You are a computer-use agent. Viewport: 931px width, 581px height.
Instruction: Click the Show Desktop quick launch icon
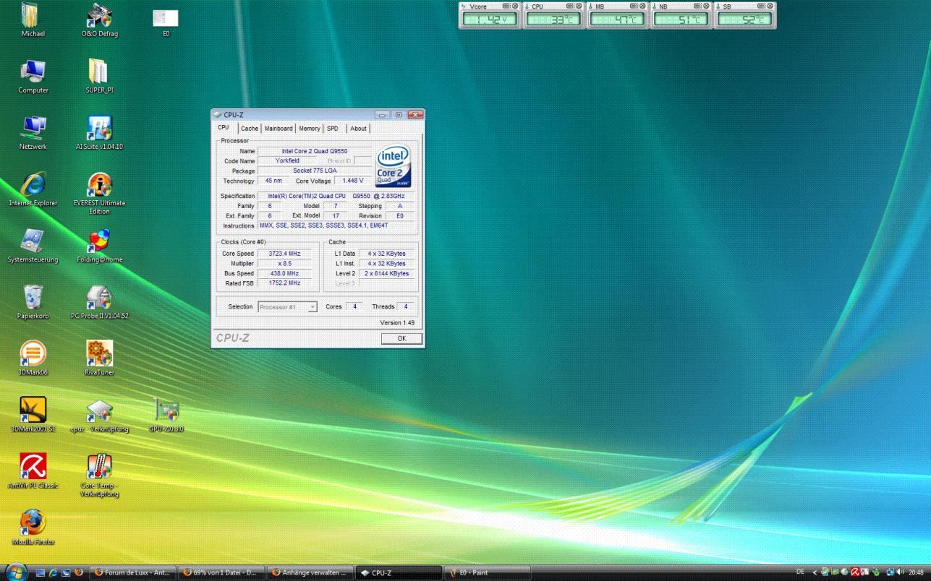[x=41, y=572]
